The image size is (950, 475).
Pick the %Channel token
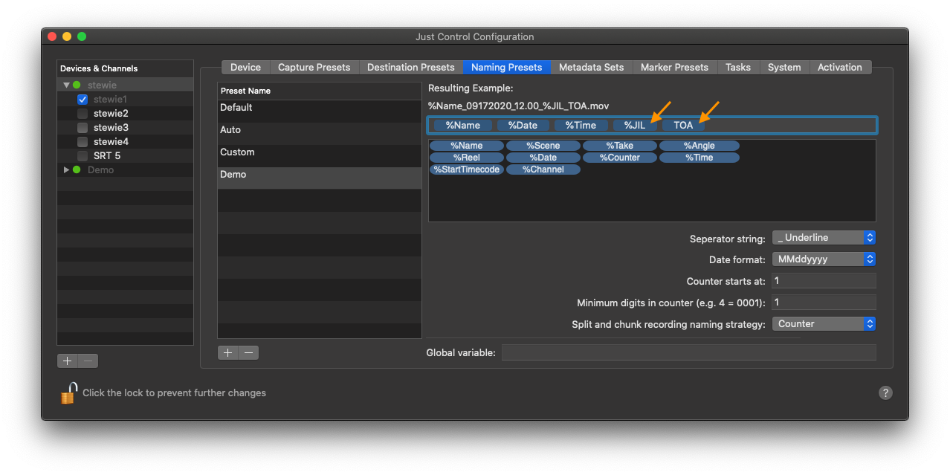[x=543, y=169]
